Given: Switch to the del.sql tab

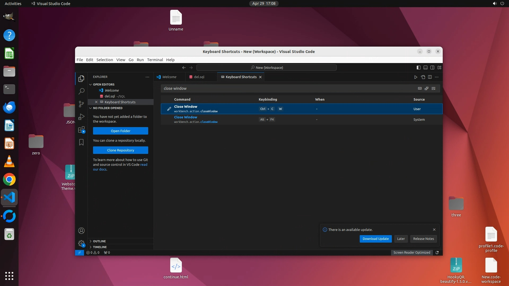Looking at the screenshot, I should pos(199,77).
